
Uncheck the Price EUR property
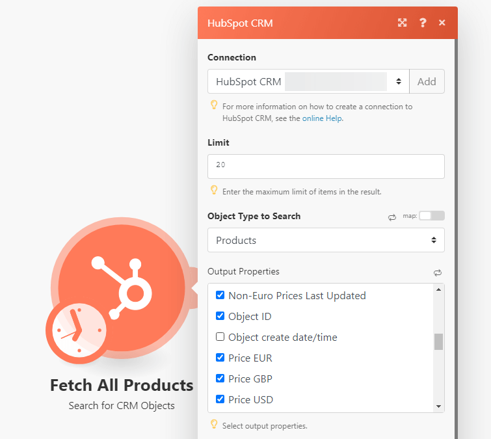(220, 357)
